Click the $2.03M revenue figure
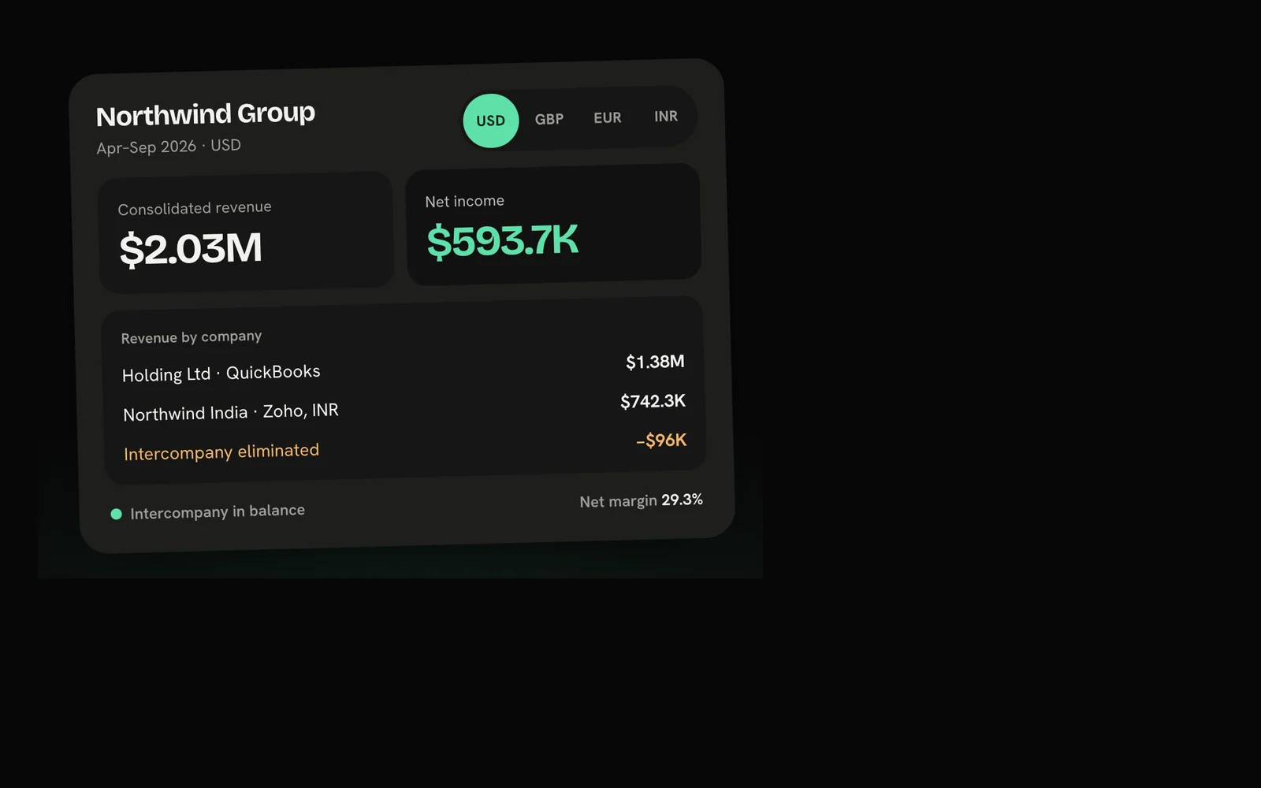 point(191,249)
